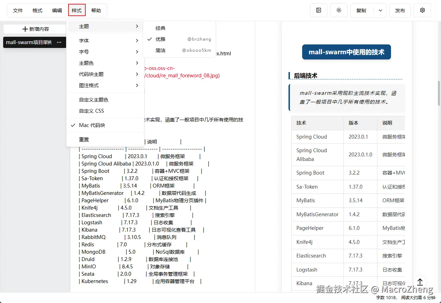The width and height of the screenshot is (441, 303).
Task: Open settings via the gear icon
Action: click(x=422, y=10)
